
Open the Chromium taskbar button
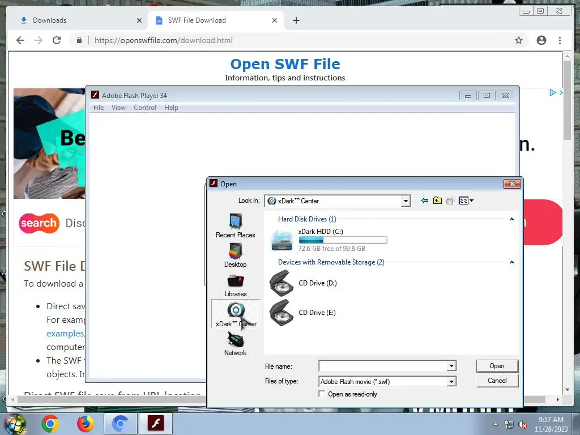point(120,423)
